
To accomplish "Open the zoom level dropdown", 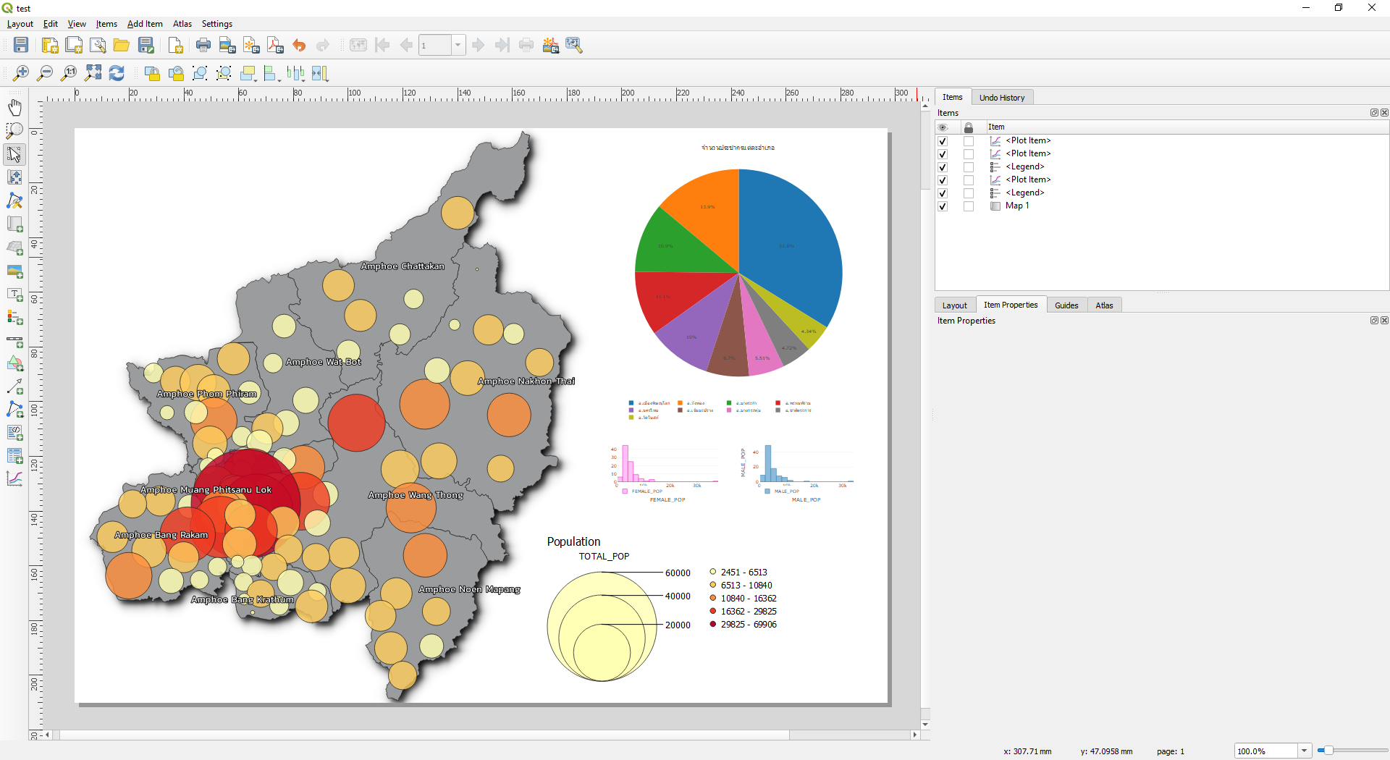I will tap(1304, 751).
